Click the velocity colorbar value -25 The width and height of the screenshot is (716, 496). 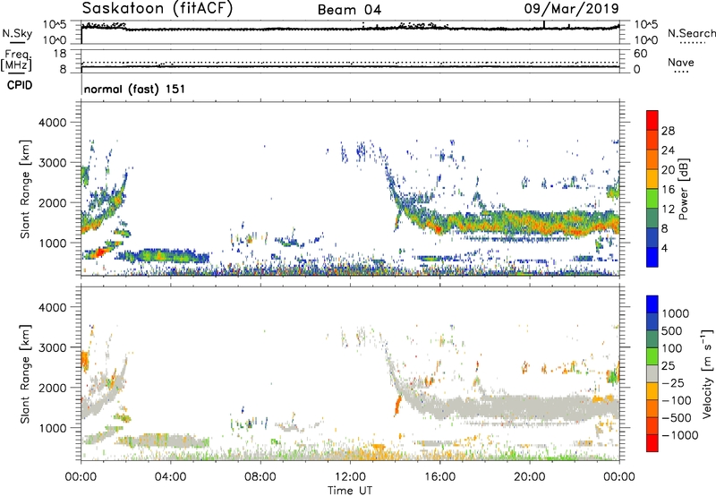click(x=673, y=382)
